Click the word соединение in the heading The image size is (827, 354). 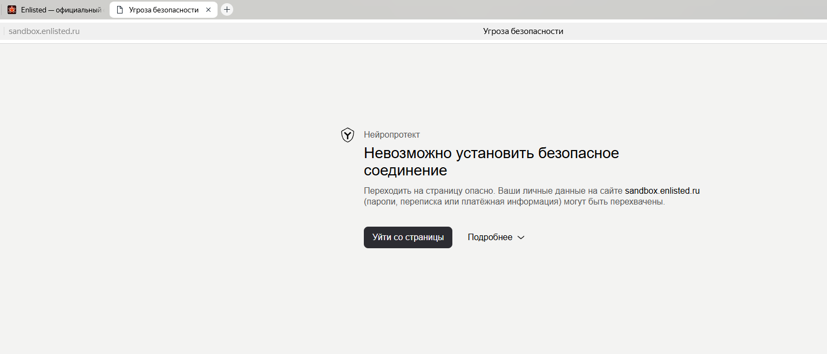pos(405,171)
